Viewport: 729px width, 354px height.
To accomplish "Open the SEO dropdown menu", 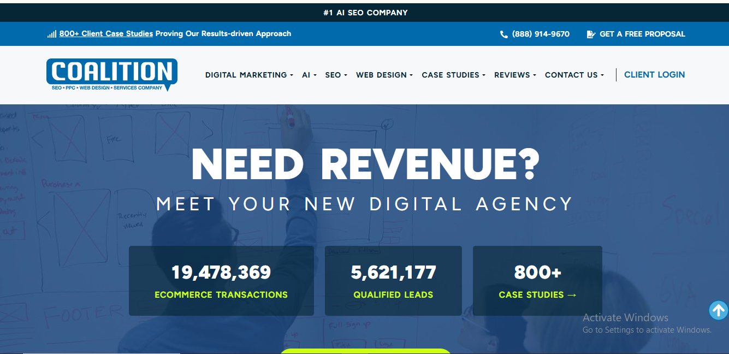I will tap(336, 75).
